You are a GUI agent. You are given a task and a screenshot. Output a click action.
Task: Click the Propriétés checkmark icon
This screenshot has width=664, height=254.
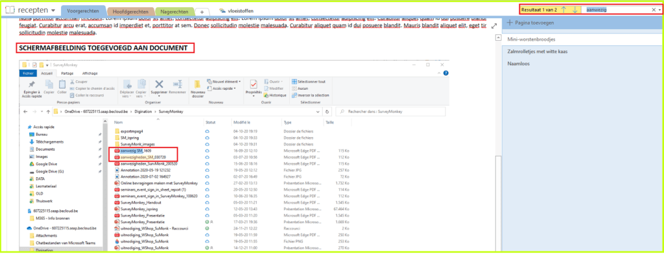click(x=254, y=84)
